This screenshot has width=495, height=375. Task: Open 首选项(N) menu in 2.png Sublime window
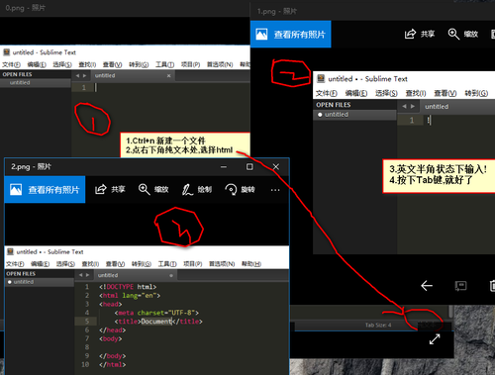tap(222, 264)
